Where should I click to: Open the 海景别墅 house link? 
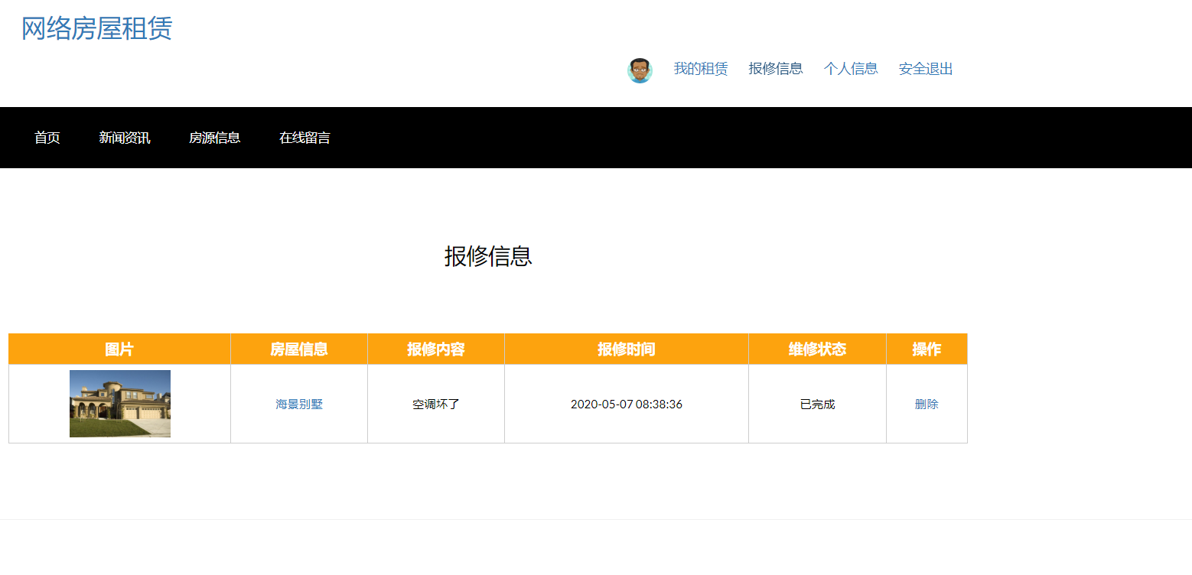299,404
